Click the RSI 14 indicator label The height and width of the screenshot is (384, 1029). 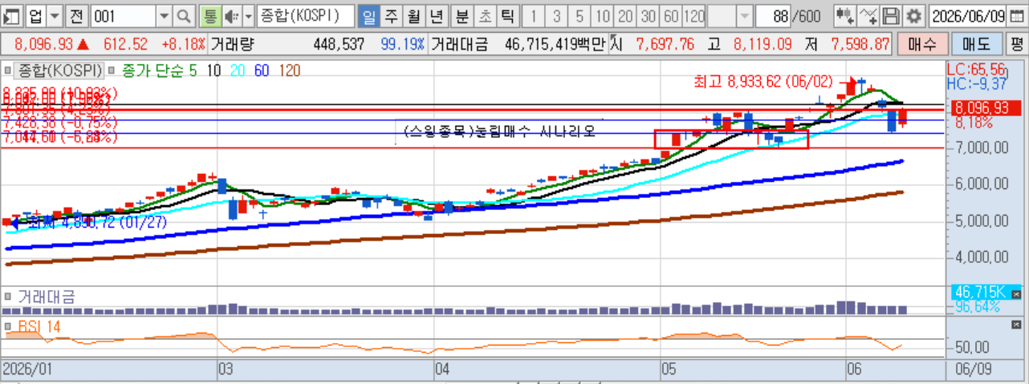click(39, 326)
